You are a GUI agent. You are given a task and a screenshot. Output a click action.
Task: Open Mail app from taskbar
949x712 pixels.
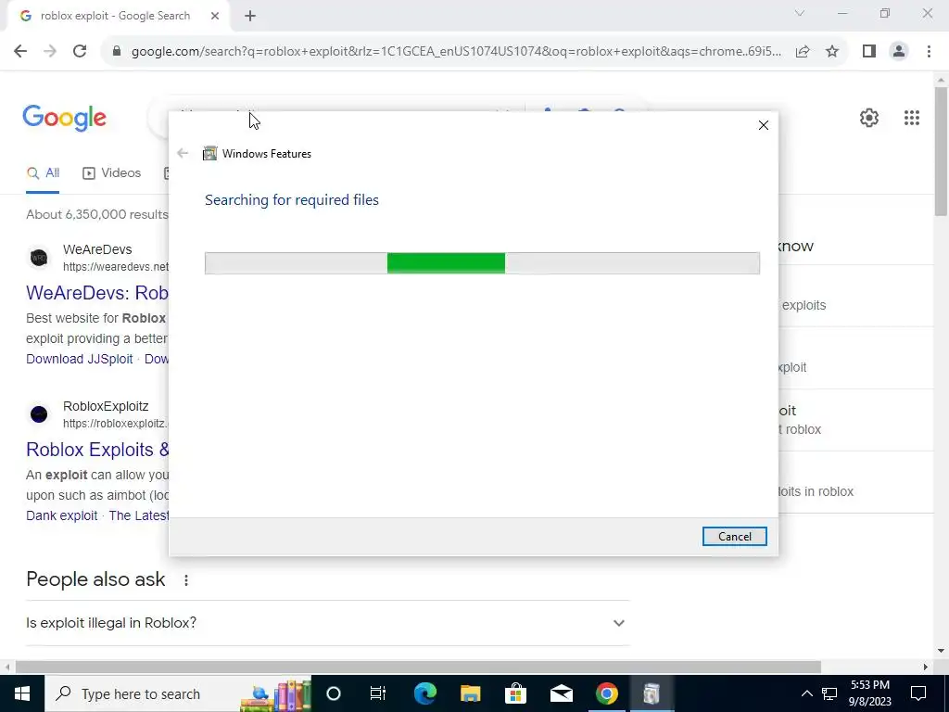(x=561, y=693)
